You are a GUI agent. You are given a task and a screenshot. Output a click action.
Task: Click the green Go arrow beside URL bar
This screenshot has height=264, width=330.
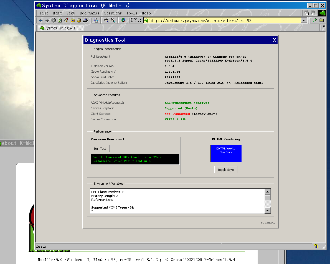(x=315, y=20)
